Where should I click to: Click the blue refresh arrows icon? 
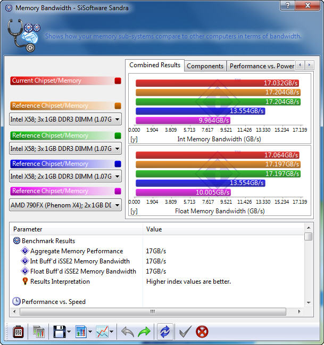click(165, 332)
